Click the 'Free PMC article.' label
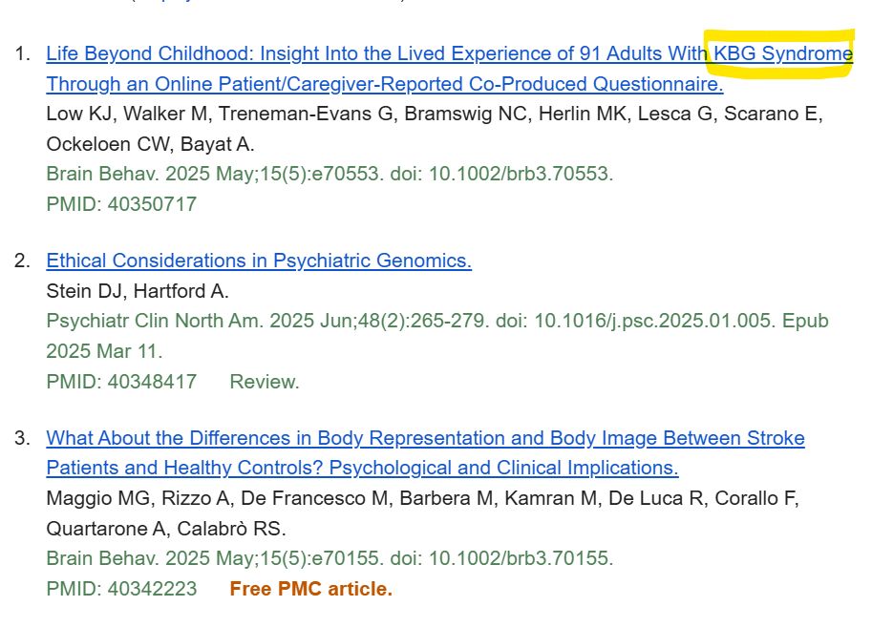Screen dimensions: 872x627 pos(310,589)
